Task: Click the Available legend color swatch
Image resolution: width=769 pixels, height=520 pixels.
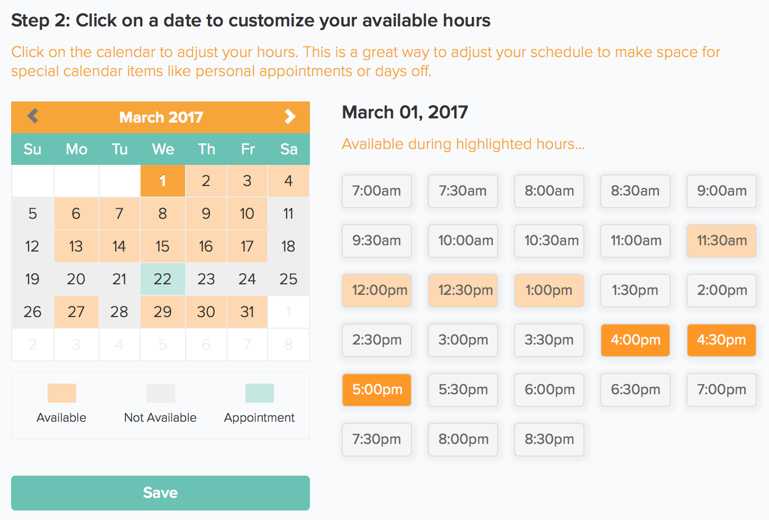Action: click(61, 393)
